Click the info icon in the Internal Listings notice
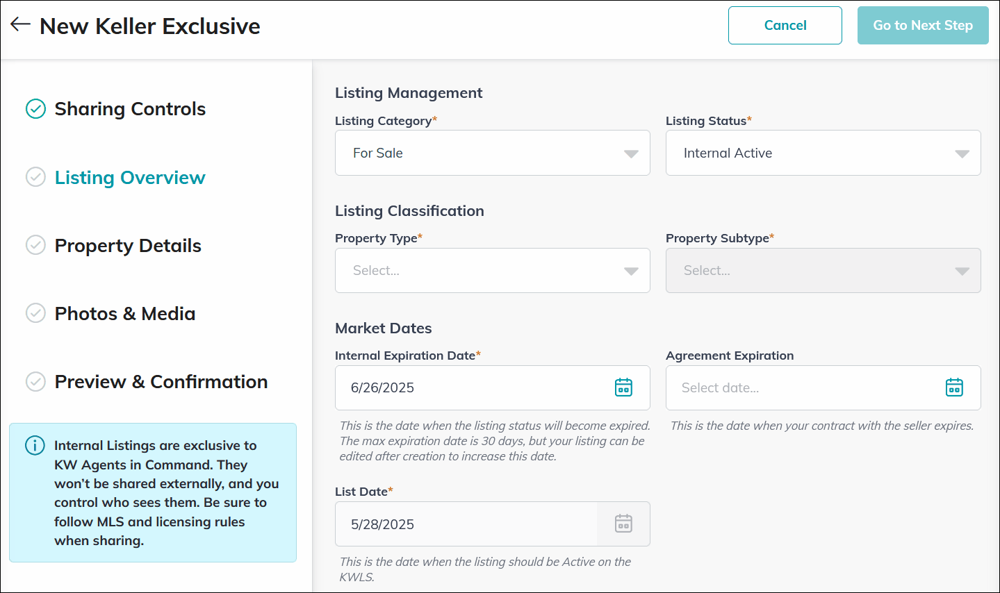This screenshot has width=1000, height=593. click(x=35, y=445)
